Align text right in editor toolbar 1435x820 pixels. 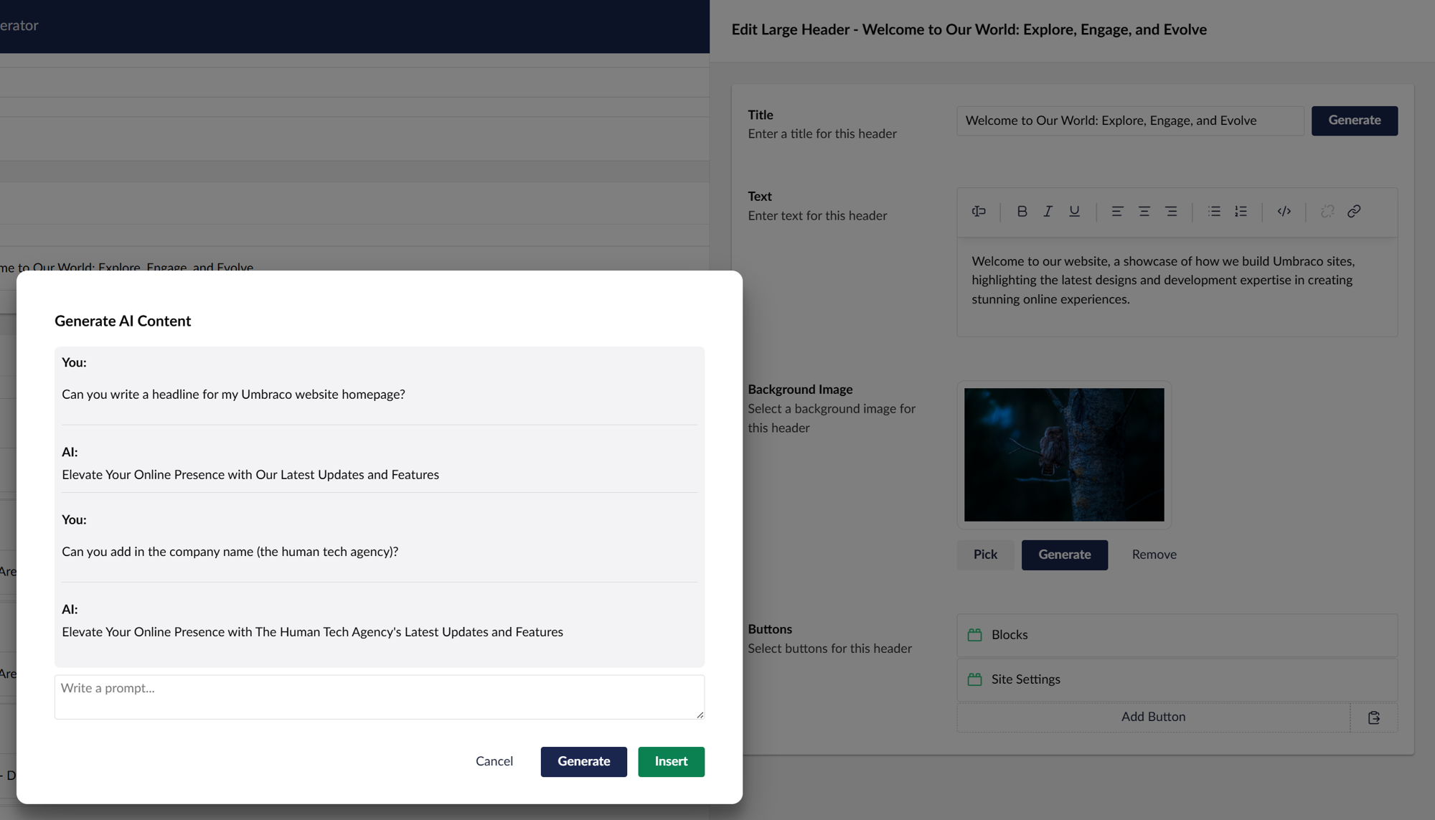(x=1171, y=211)
